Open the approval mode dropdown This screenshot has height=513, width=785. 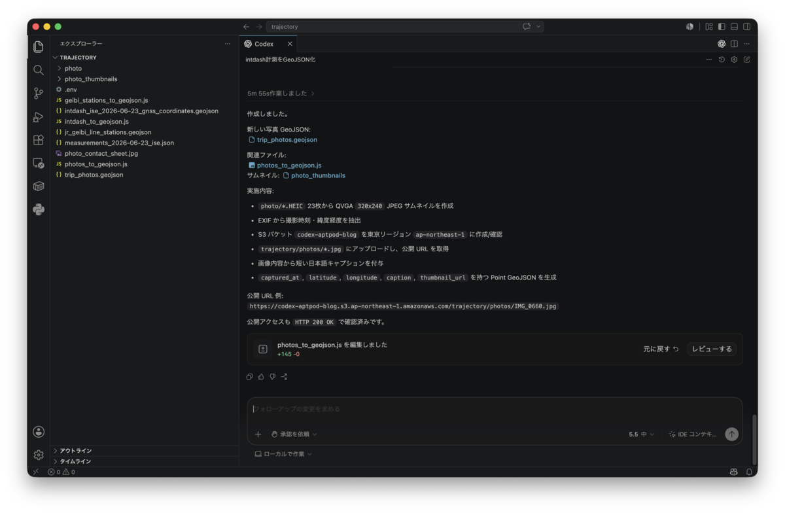pos(294,434)
